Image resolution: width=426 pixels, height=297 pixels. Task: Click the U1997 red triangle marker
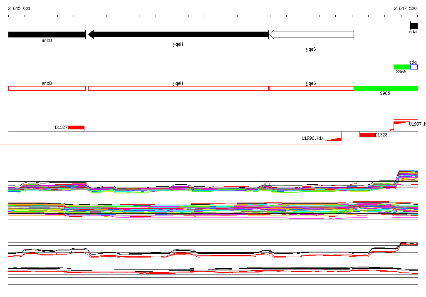[x=401, y=123]
